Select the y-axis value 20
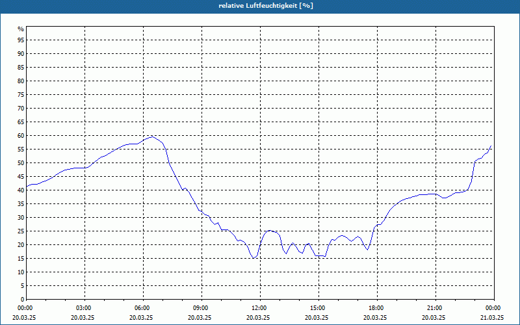 click(x=21, y=245)
